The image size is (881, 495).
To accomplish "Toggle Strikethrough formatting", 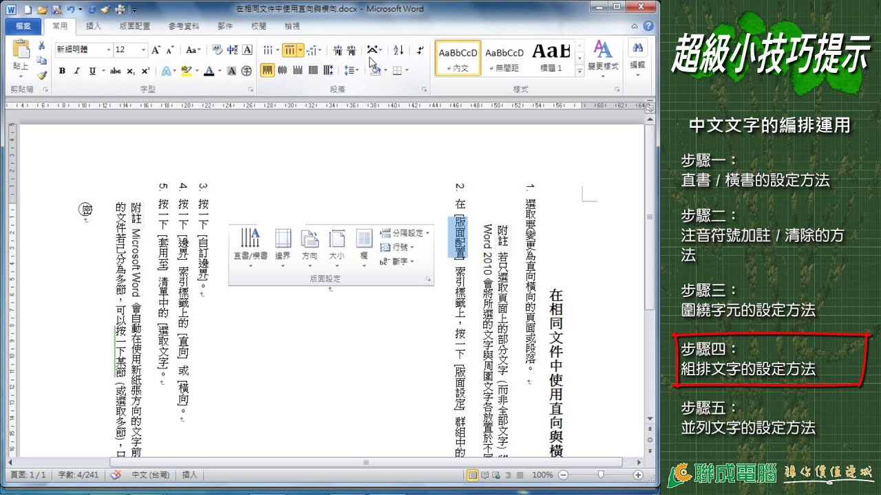I will (x=116, y=70).
